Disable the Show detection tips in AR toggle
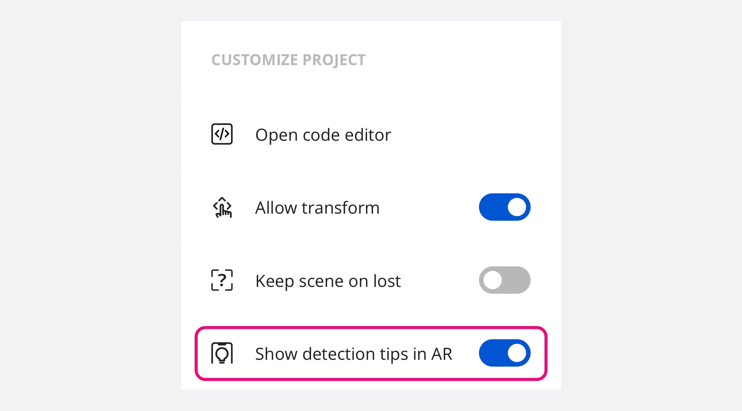This screenshot has width=742, height=411. pos(505,353)
